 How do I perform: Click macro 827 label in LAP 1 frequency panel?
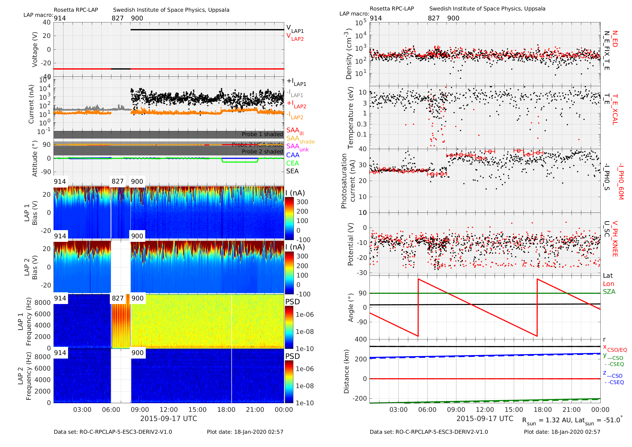[x=117, y=298]
